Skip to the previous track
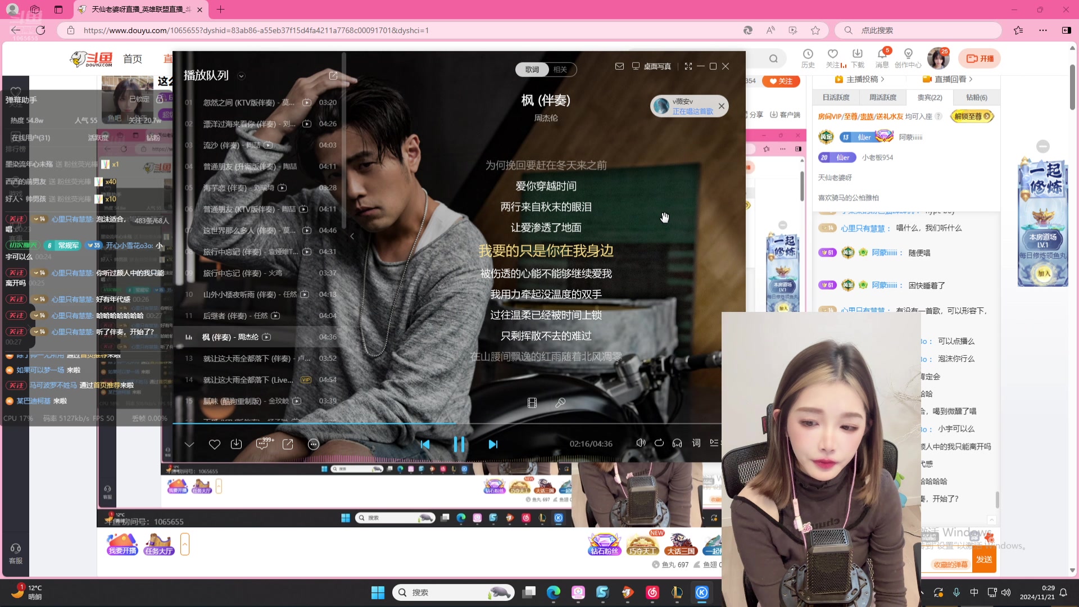Screen dimensions: 1079x607 [x=425, y=444]
